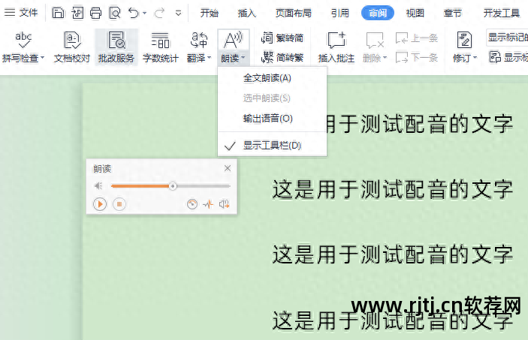Click the Print icon
Screen dimensions: 528x340
[x=96, y=13]
